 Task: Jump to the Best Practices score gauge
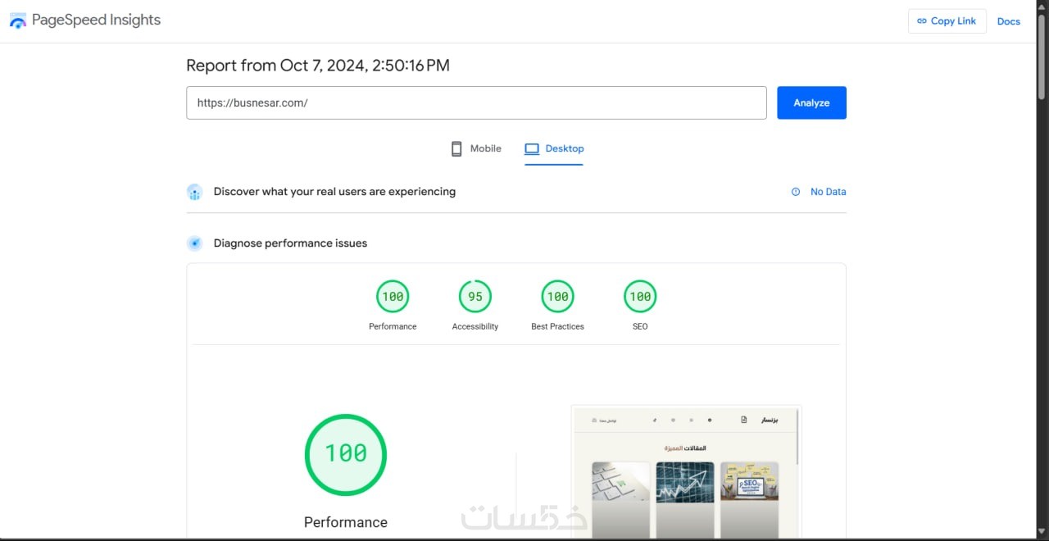coord(558,297)
